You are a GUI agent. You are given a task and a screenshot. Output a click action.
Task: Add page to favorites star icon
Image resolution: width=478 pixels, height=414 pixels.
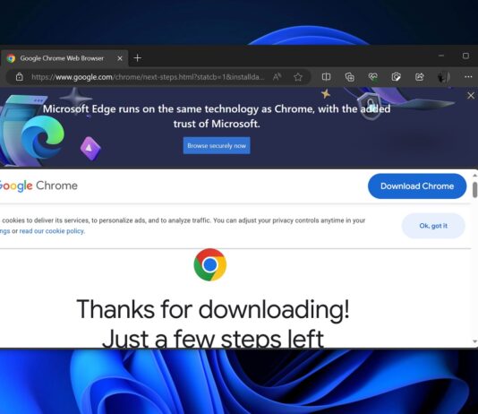coord(298,77)
